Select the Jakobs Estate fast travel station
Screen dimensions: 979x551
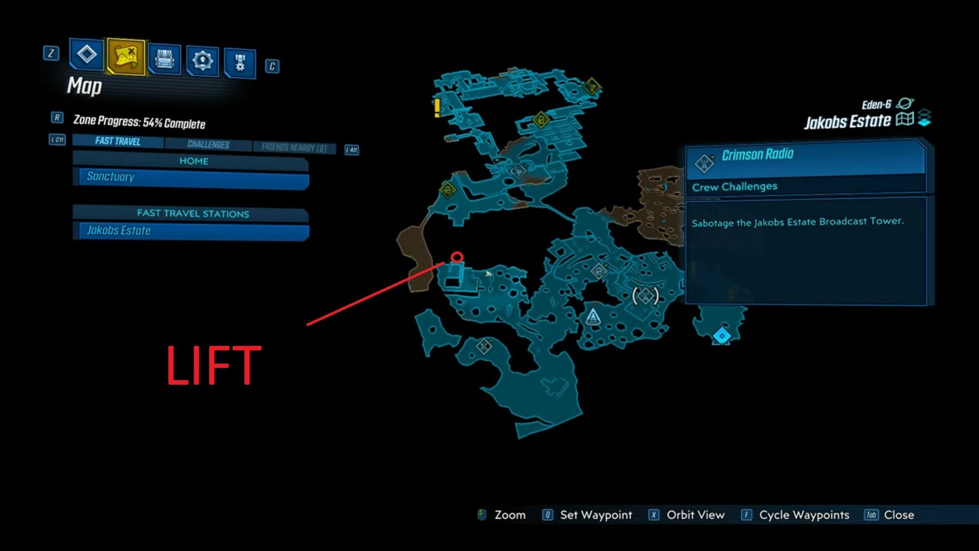(x=193, y=230)
